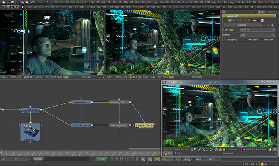This screenshot has width=279, height=166.
Task: Switch to the Modifiers tab
Action: (x=272, y=12)
